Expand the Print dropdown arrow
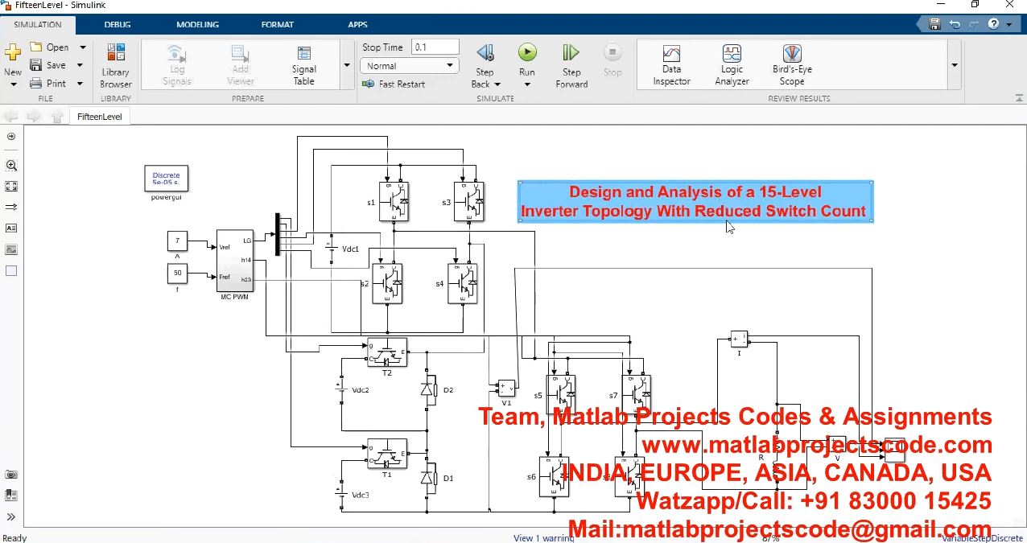 (x=80, y=83)
